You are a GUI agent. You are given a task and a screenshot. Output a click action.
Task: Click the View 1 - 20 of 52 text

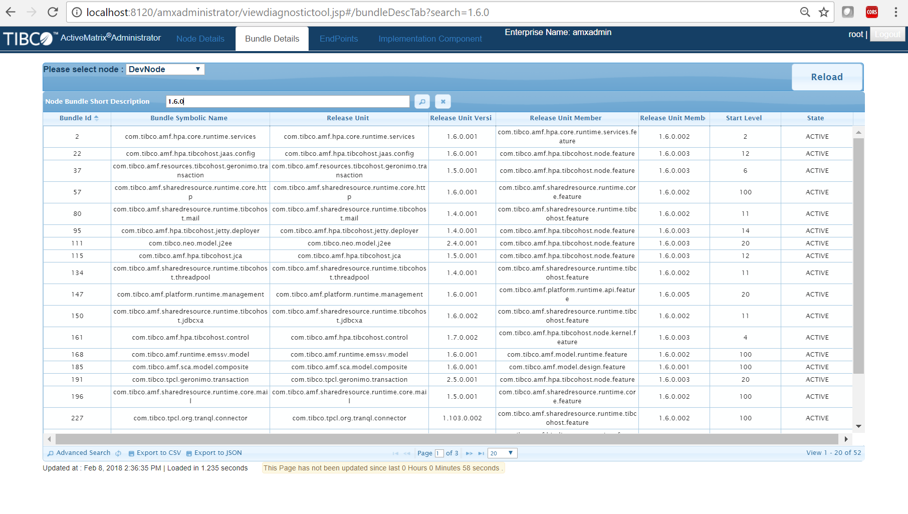[834, 453]
